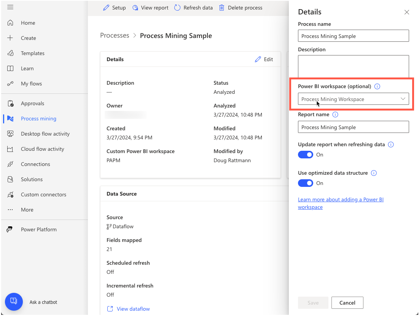Image resolution: width=419 pixels, height=316 pixels.
Task: Click the More option in sidebar
Action: click(x=27, y=210)
